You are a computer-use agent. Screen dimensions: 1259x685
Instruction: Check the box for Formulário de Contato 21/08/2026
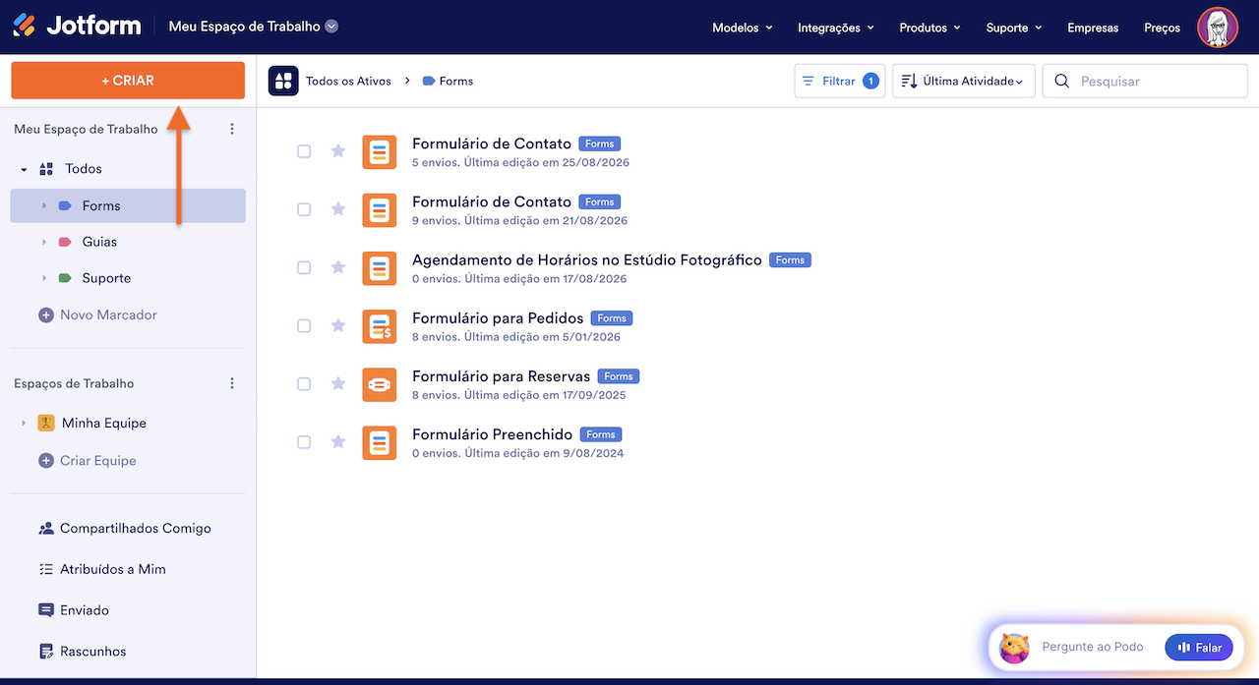(304, 209)
